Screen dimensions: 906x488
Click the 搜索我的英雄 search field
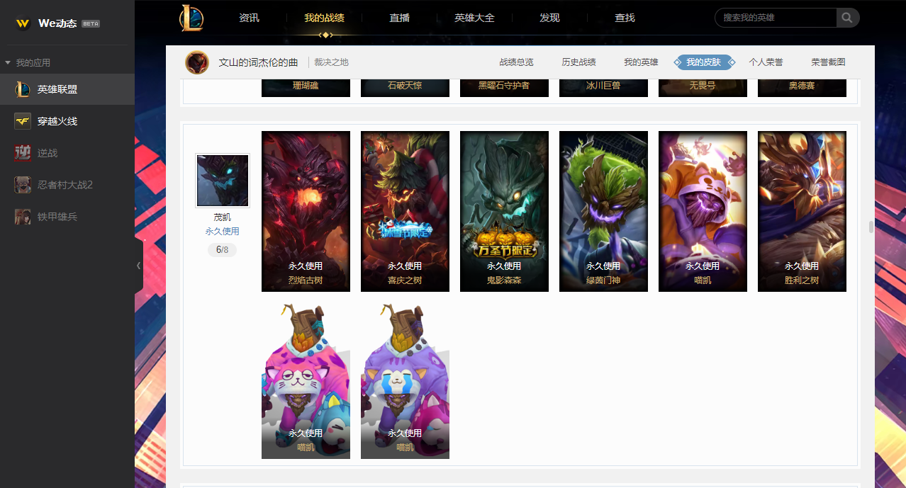tap(776, 18)
